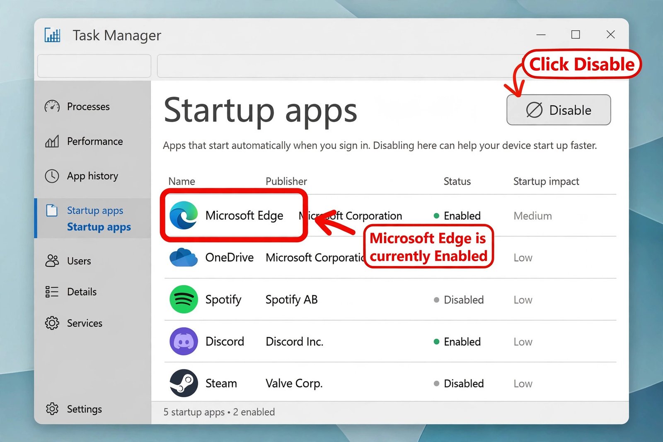Viewport: 663px width, 442px height.
Task: Click the Performance chart icon
Action: coord(52,141)
